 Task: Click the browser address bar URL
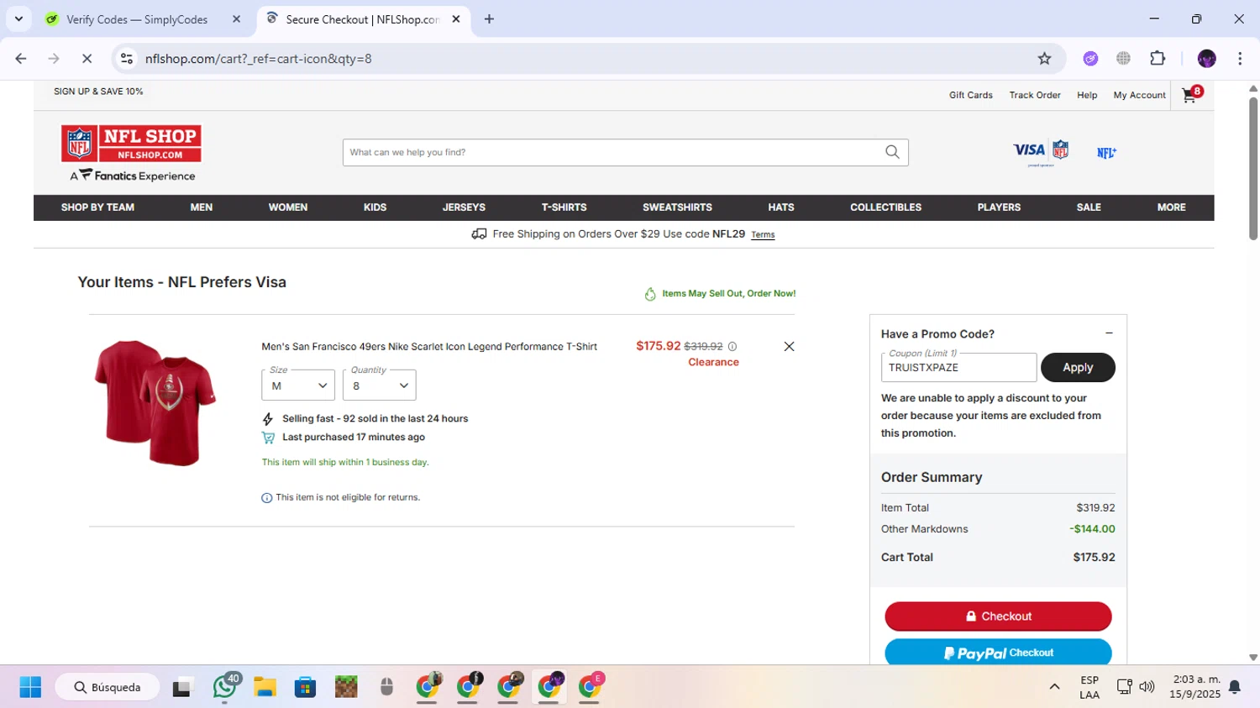259,59
